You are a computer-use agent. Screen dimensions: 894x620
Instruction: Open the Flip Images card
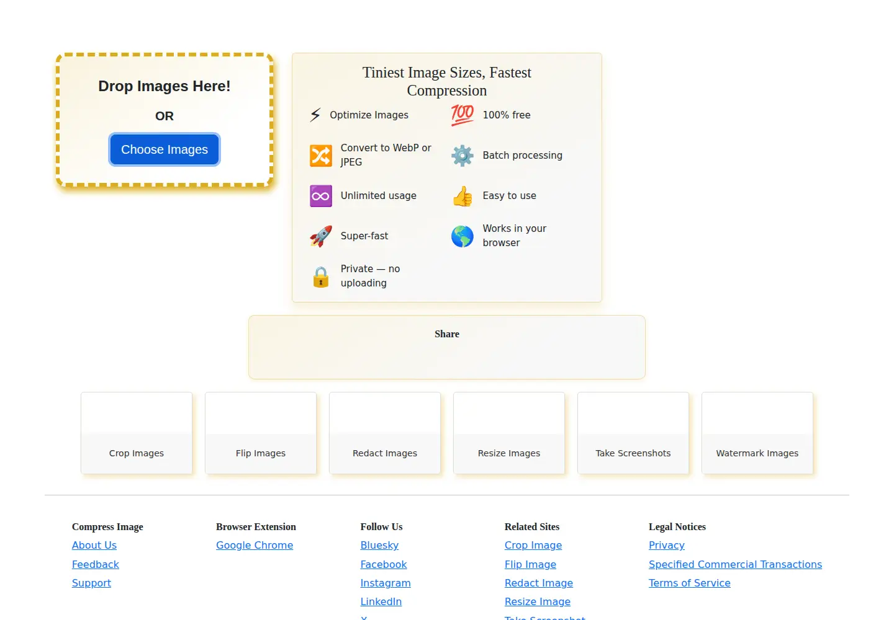point(261,433)
